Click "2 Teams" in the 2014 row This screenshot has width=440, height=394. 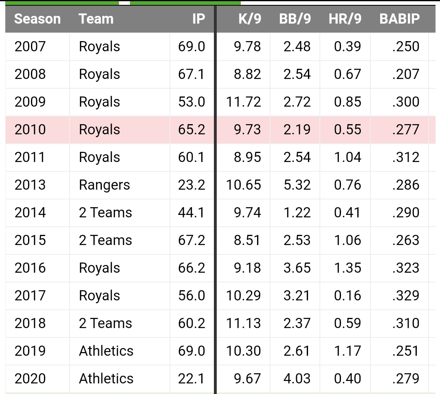click(106, 213)
